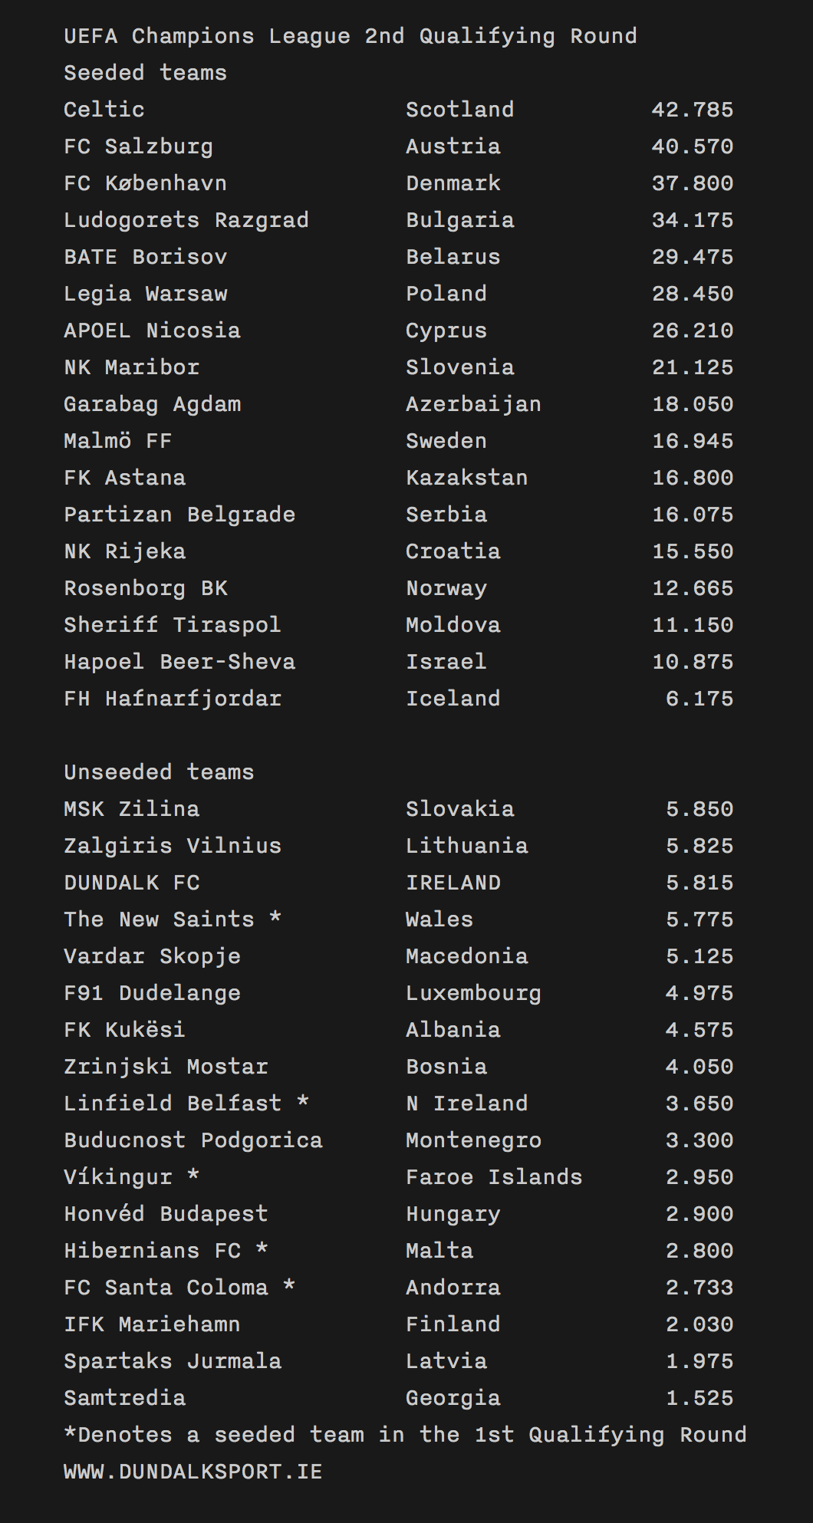This screenshot has width=813, height=1523.
Task: Click FC Salzburg's coefficient 40.570
Action: tap(692, 146)
